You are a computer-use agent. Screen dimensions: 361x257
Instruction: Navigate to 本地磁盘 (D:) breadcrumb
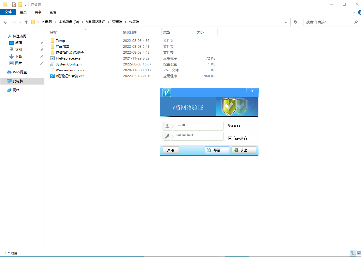click(69, 22)
